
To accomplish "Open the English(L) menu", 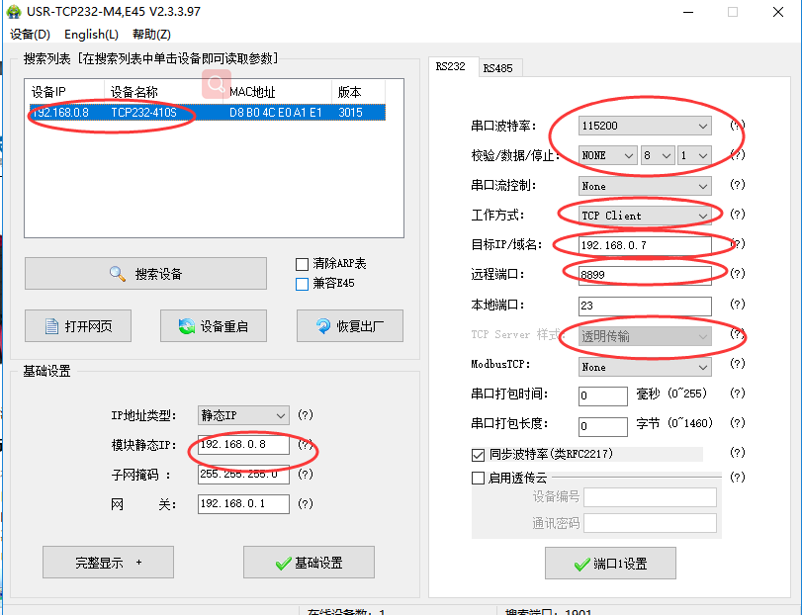I will (91, 35).
